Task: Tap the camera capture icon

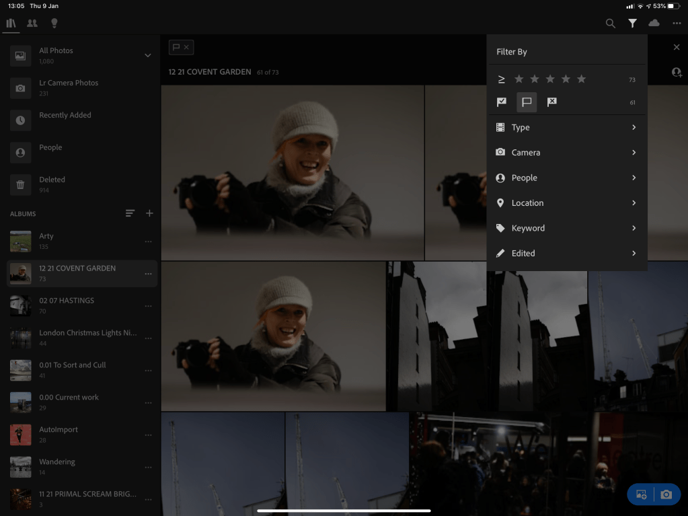Action: tap(666, 494)
